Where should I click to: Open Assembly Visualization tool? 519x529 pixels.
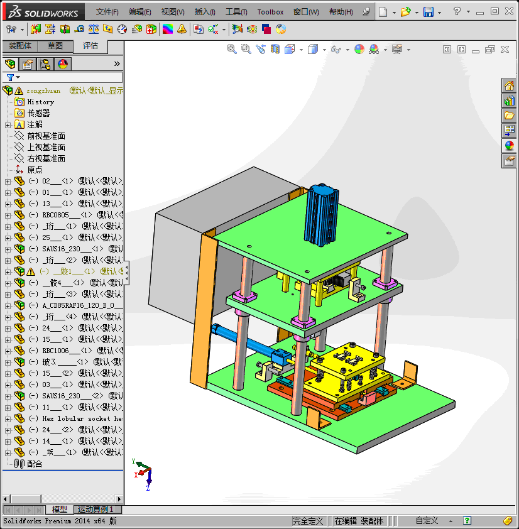137,30
